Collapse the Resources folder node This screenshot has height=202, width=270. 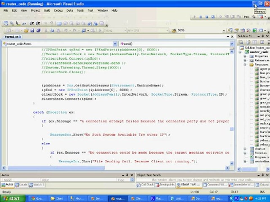245,65
